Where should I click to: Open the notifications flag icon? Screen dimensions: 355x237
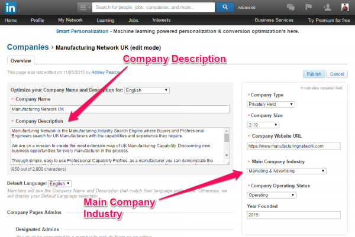point(308,7)
